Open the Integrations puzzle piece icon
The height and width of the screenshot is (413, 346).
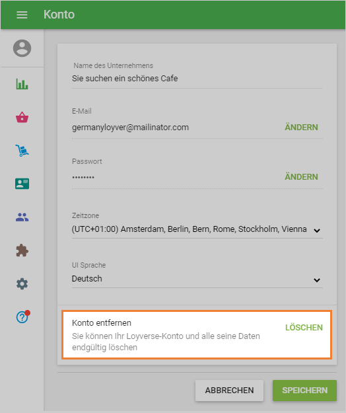tap(22, 250)
